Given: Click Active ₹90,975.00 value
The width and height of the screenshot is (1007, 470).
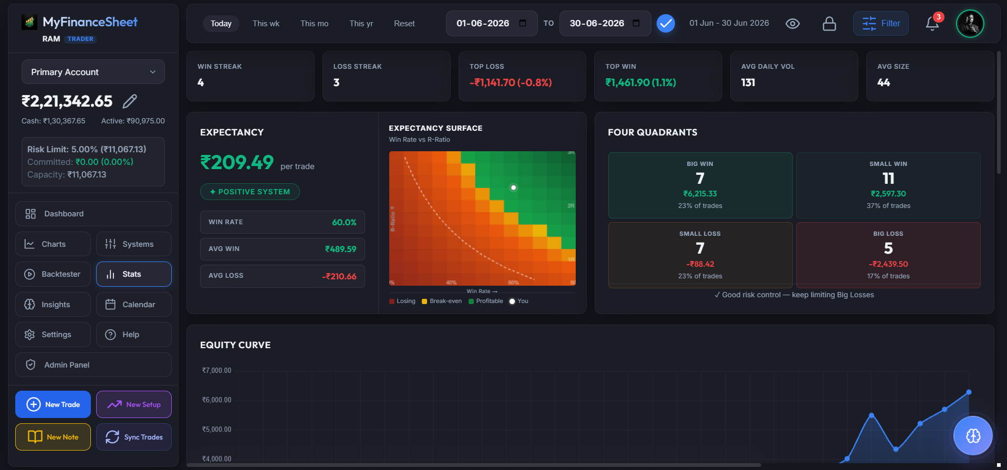Looking at the screenshot, I should [133, 121].
